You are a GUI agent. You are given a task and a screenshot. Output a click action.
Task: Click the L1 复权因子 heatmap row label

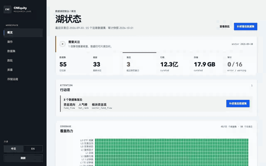coord(87,150)
